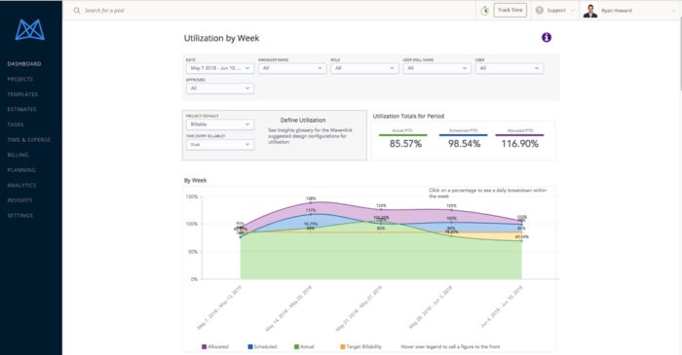Click the Define Utilization heading

click(x=303, y=121)
